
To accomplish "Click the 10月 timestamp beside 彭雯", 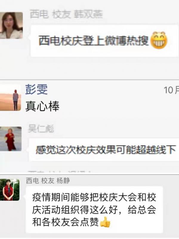I will click(x=171, y=90).
